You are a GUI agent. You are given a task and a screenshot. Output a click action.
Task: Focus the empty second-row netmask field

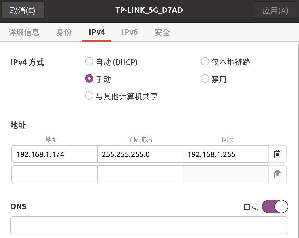click(140, 174)
